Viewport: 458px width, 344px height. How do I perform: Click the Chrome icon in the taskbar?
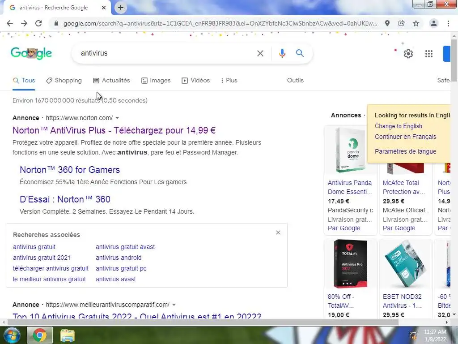pyautogui.click(x=40, y=335)
